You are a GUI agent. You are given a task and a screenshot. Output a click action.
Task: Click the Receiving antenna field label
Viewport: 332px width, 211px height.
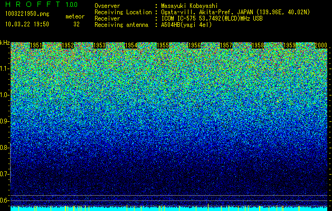click(x=121, y=25)
